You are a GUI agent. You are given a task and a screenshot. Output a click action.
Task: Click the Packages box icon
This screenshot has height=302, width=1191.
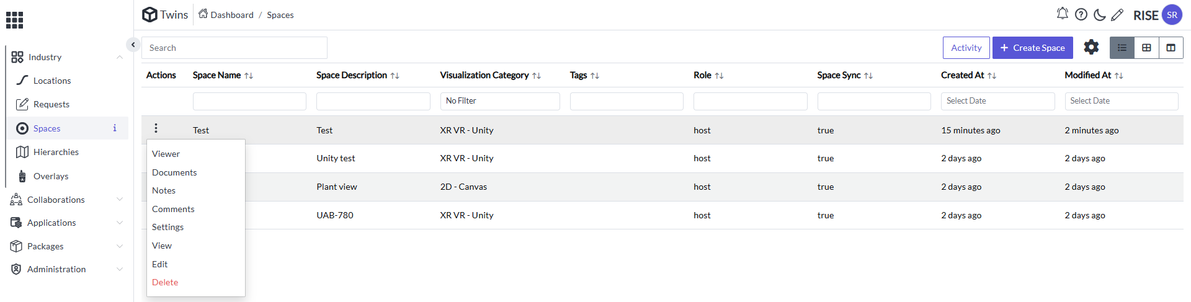click(x=16, y=246)
